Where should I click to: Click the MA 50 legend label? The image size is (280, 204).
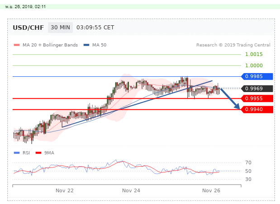[x=99, y=45]
